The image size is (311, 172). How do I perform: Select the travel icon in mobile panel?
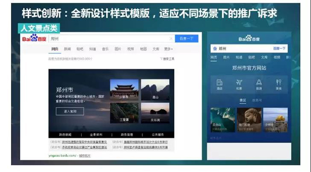[x=259, y=84]
